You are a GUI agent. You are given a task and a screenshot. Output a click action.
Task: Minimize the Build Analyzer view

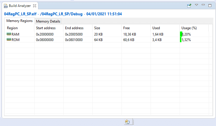203,5
